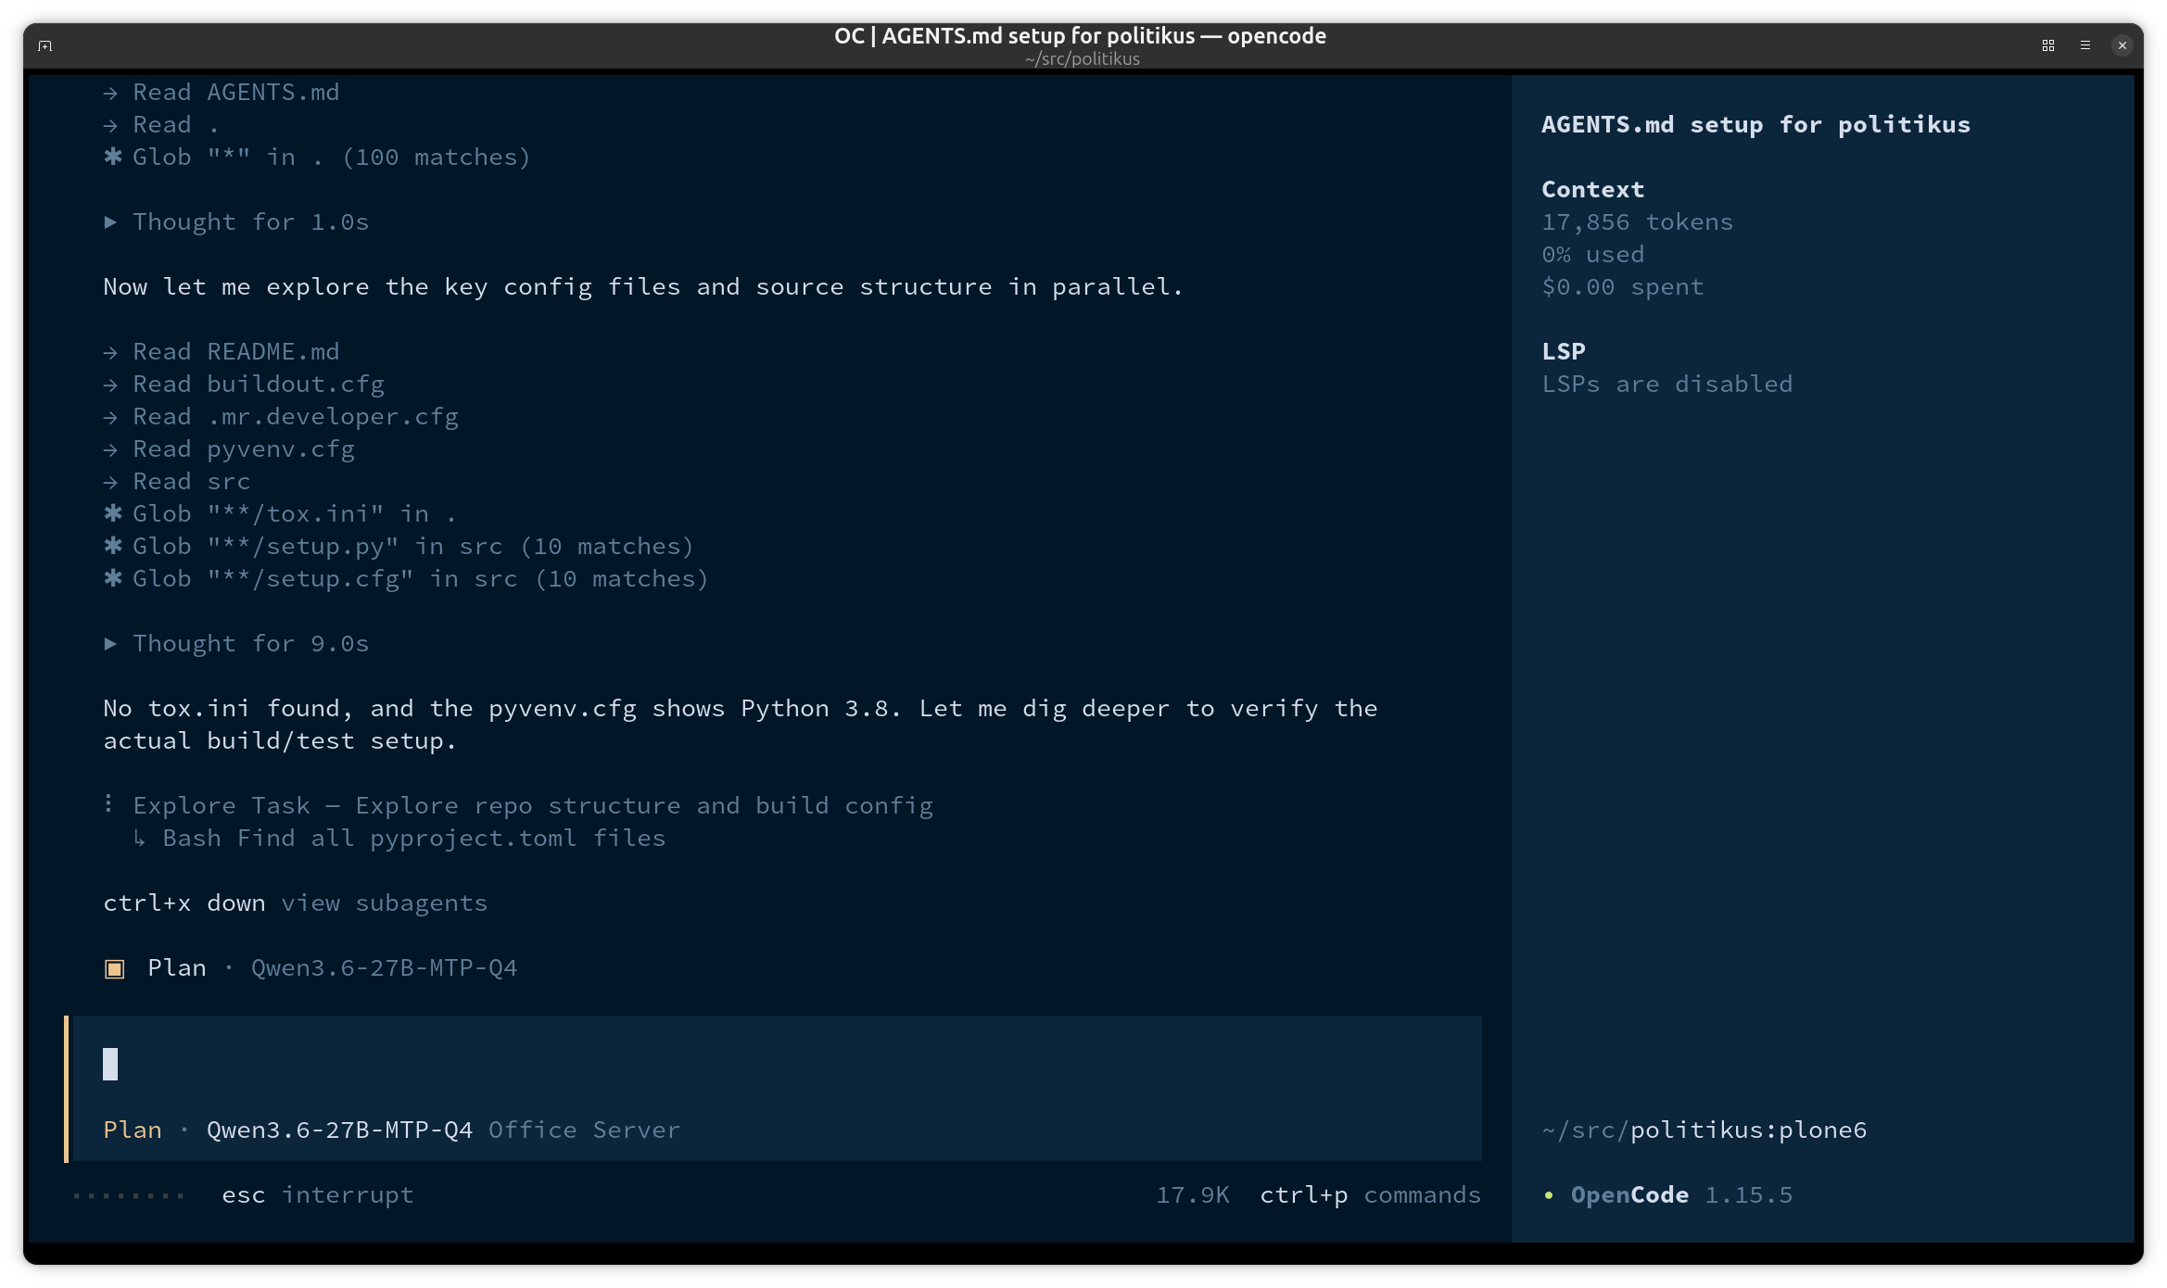
Task: Click the 'esc interrupt' hint
Action: [x=318, y=1195]
